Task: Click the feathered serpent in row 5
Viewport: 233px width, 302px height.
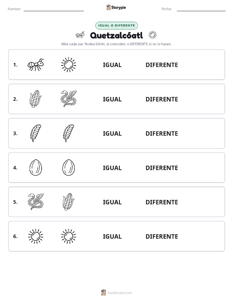Action: 36,202
